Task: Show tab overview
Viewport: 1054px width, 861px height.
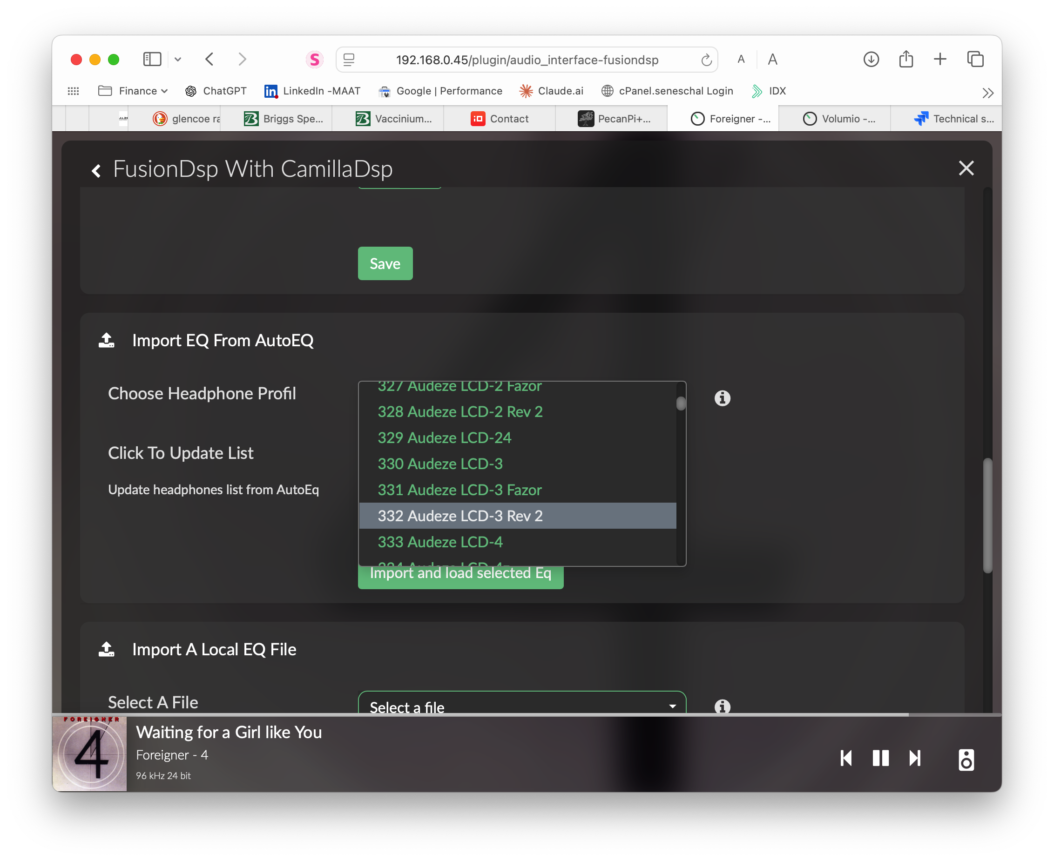Action: pyautogui.click(x=975, y=60)
